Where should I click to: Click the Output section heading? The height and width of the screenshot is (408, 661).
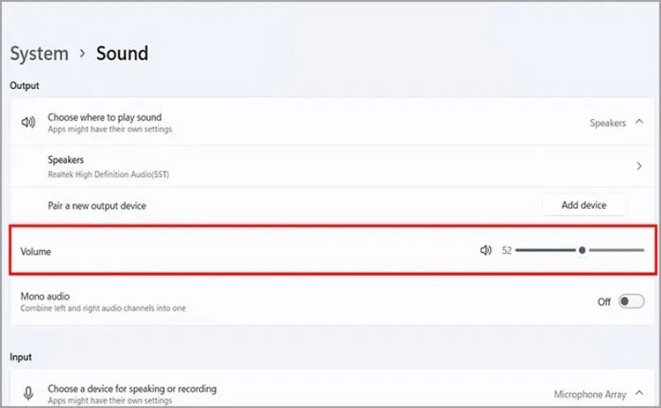click(x=25, y=85)
